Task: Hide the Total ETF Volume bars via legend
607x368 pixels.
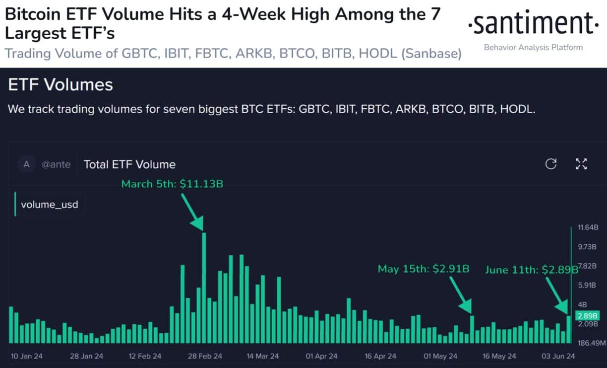Action: point(49,204)
